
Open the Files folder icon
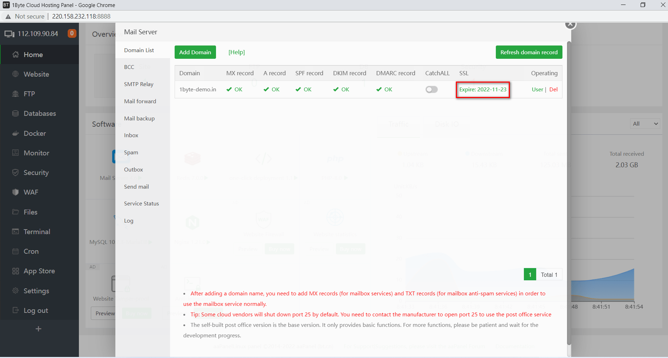point(15,212)
